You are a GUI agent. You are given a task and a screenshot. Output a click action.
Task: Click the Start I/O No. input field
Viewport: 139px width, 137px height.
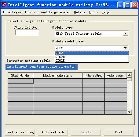coord(27,33)
